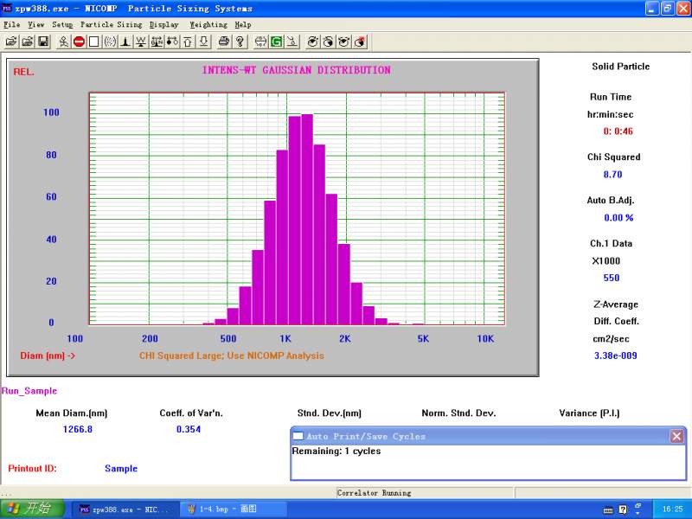Viewport: 692px width, 519px height.
Task: Open help via question mark icon
Action: pyautogui.click(x=240, y=41)
